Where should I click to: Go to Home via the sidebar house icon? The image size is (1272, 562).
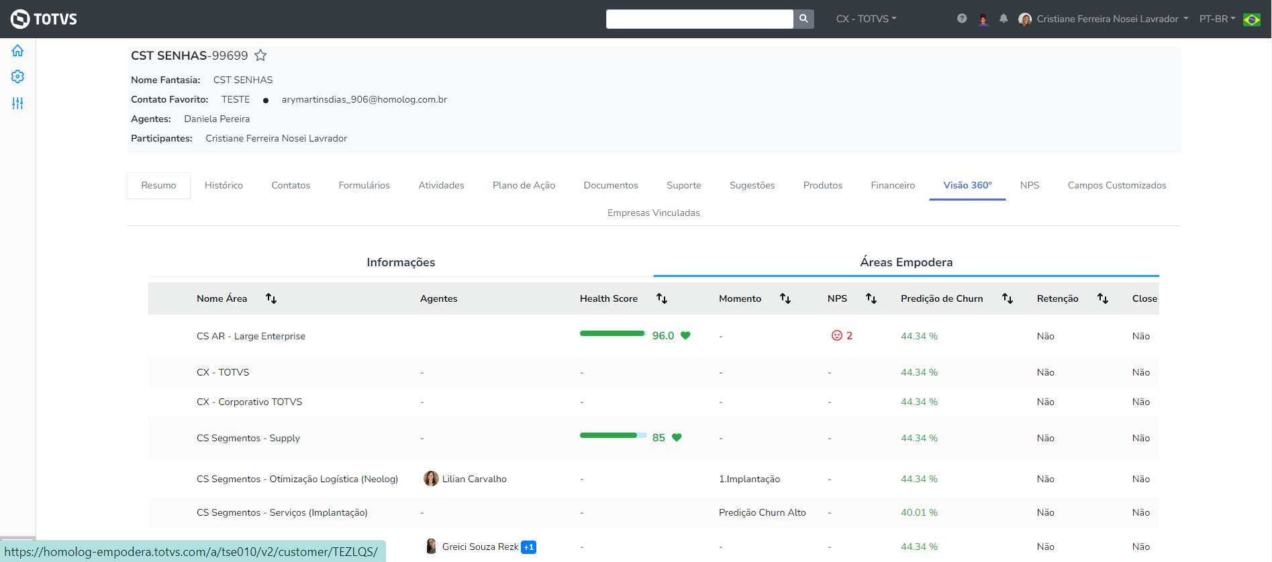(17, 50)
